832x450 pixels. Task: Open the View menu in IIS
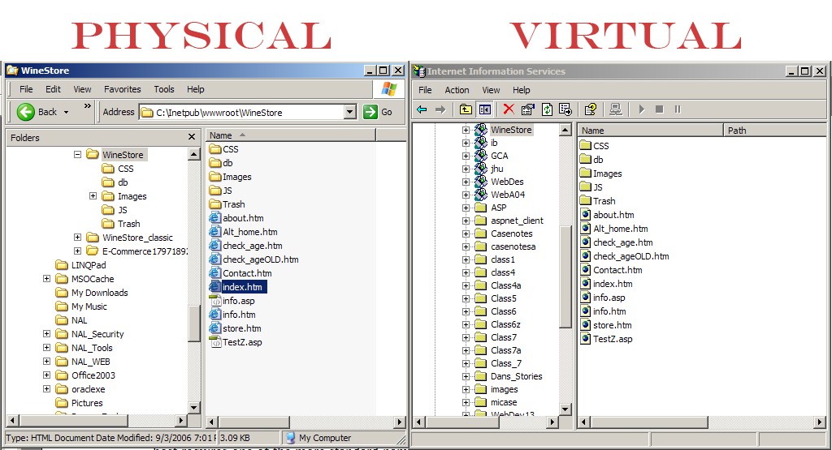pyautogui.click(x=491, y=90)
